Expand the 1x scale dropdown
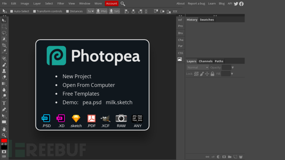The image size is (285, 160). click(90, 11)
